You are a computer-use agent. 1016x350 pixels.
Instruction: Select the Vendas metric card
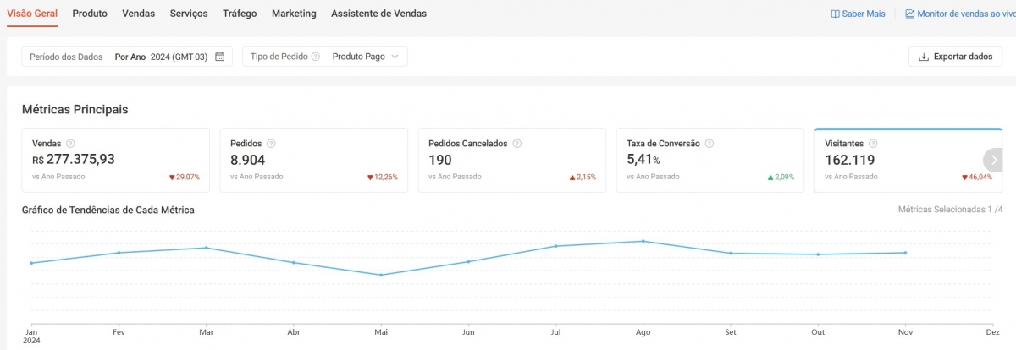[x=116, y=161]
